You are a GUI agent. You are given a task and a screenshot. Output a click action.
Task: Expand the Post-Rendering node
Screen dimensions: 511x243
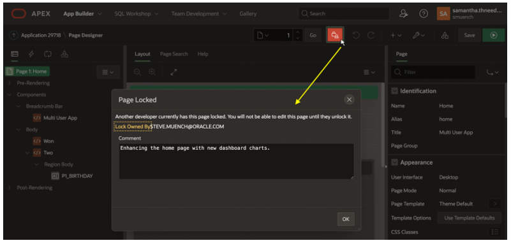(x=10, y=188)
